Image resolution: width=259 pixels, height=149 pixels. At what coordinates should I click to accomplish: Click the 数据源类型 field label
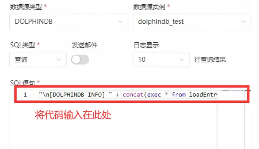[x=26, y=7]
